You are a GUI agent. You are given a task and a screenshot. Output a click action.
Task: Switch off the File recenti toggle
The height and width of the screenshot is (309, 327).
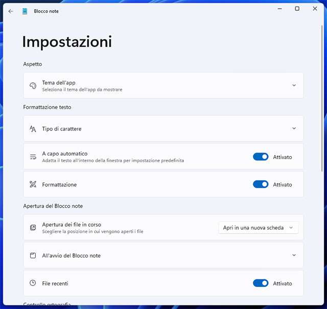tap(261, 283)
